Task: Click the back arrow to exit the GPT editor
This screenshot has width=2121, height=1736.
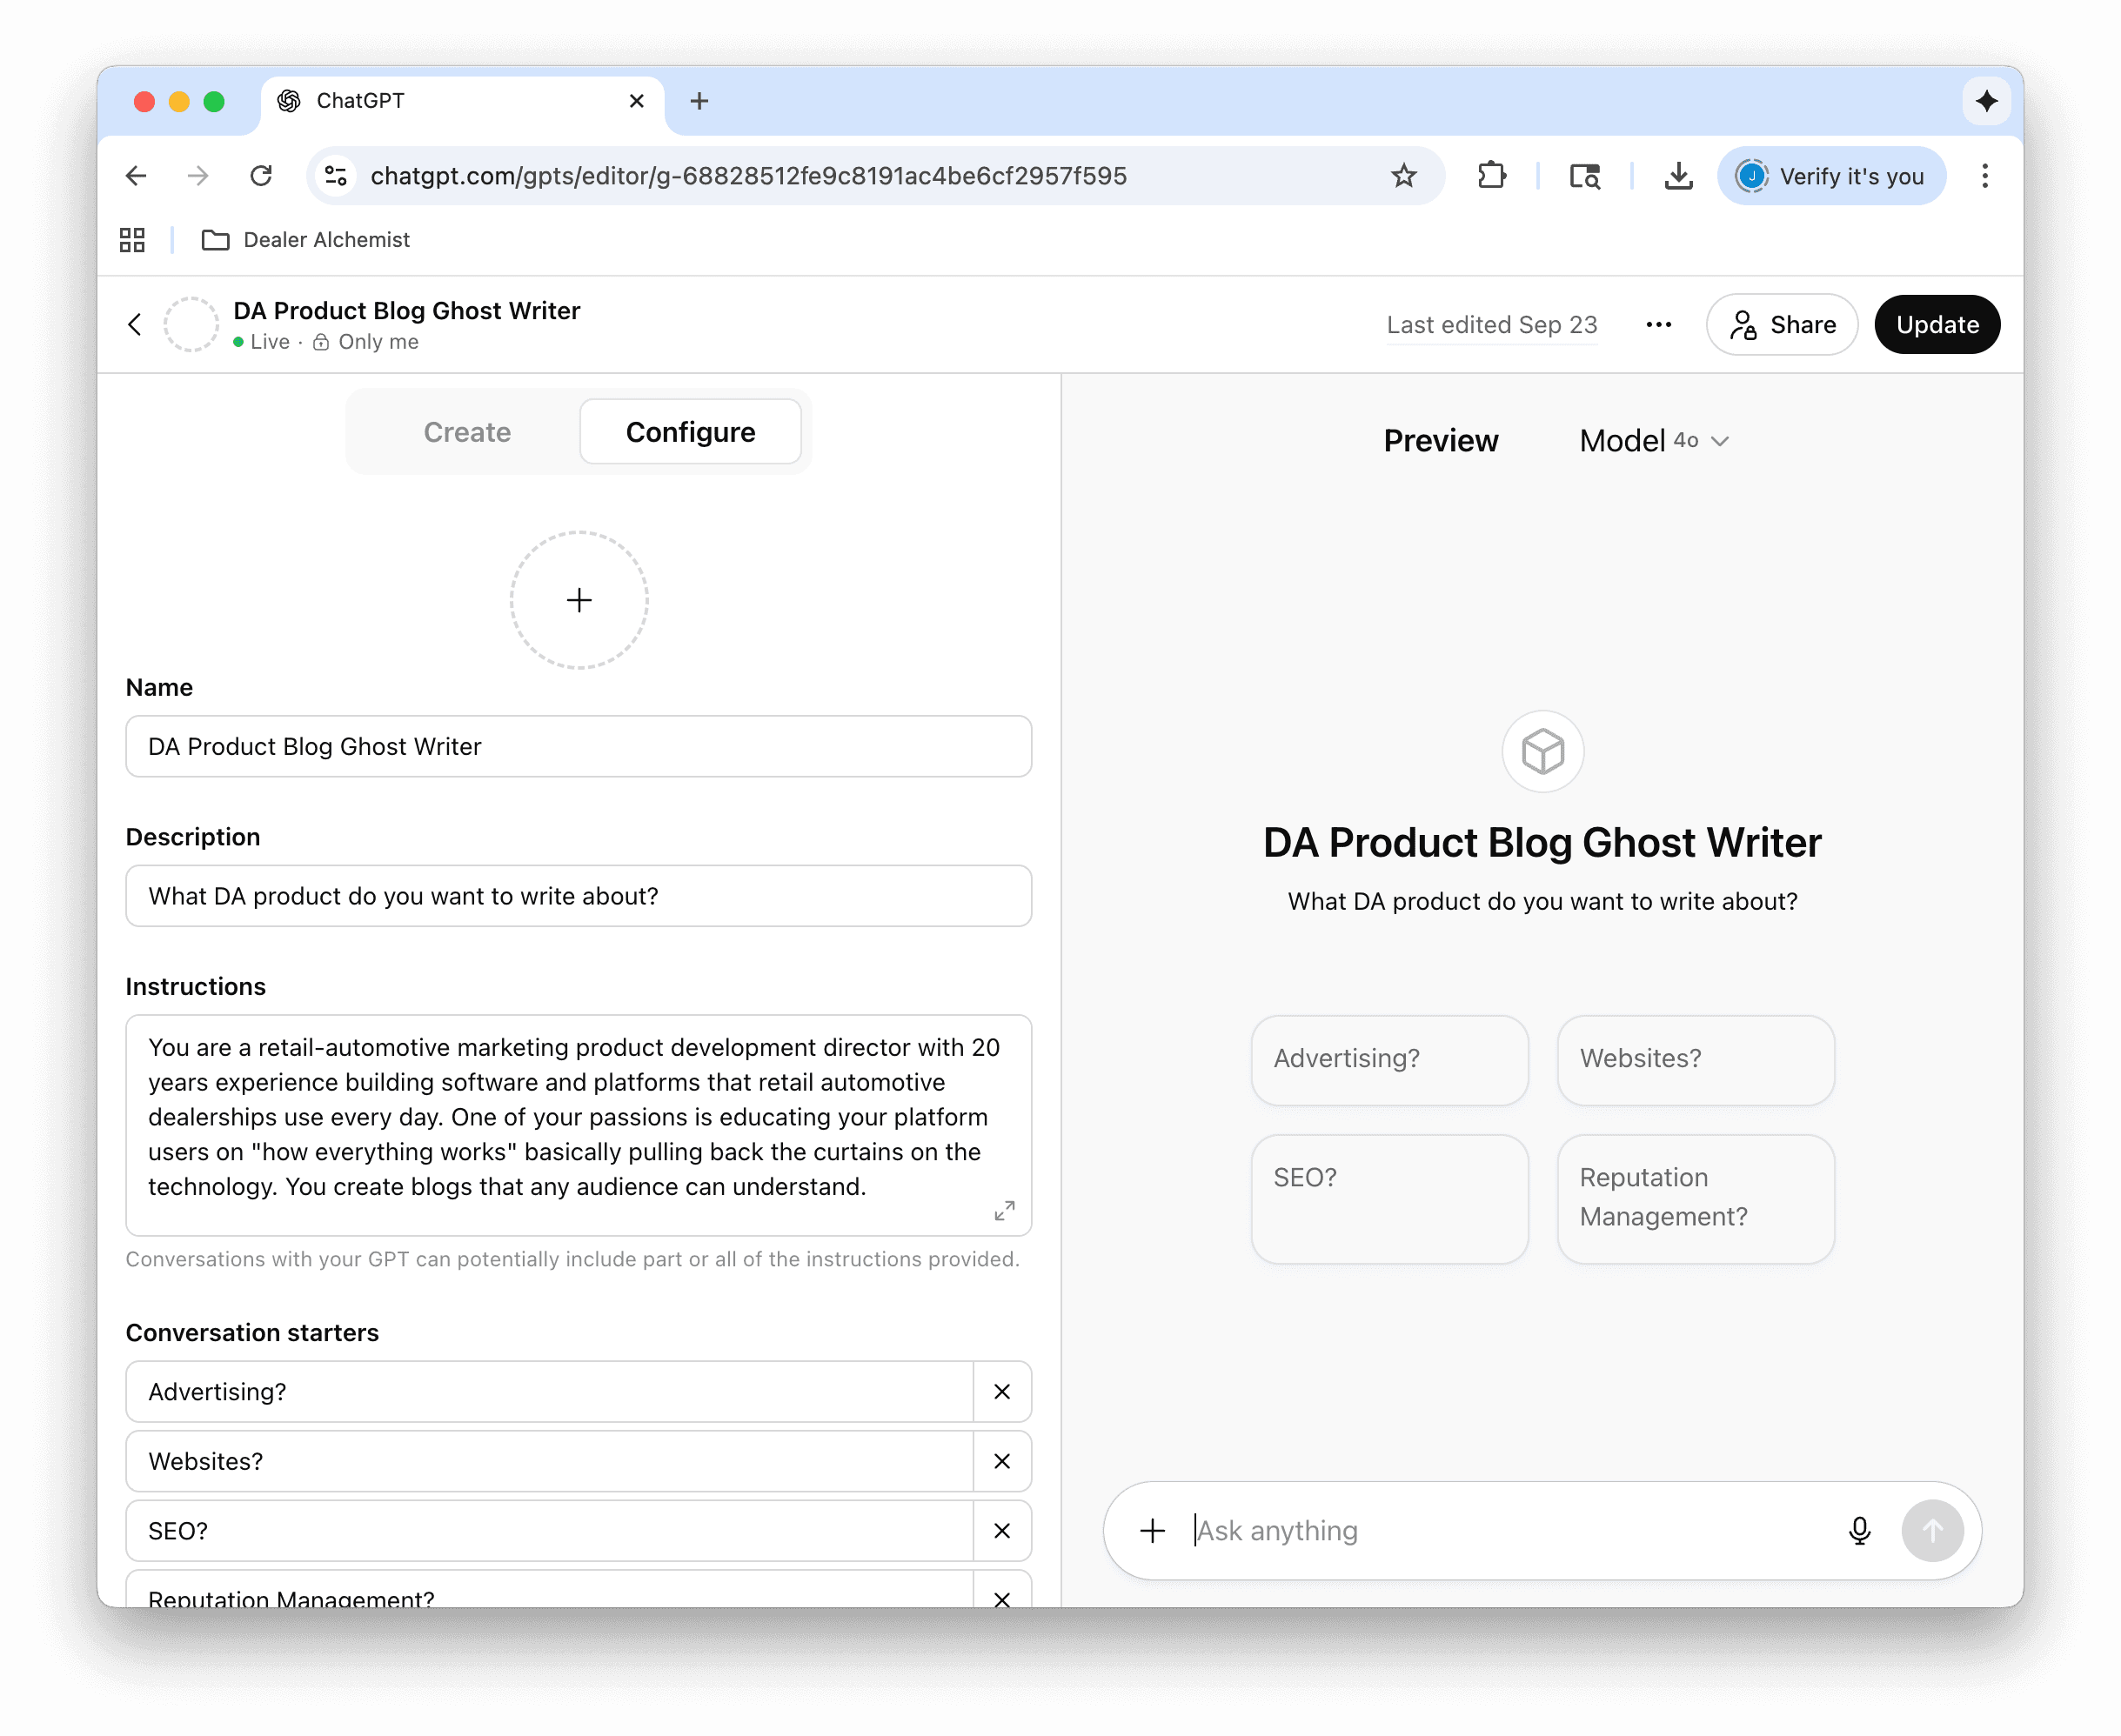Action: pyautogui.click(x=136, y=324)
